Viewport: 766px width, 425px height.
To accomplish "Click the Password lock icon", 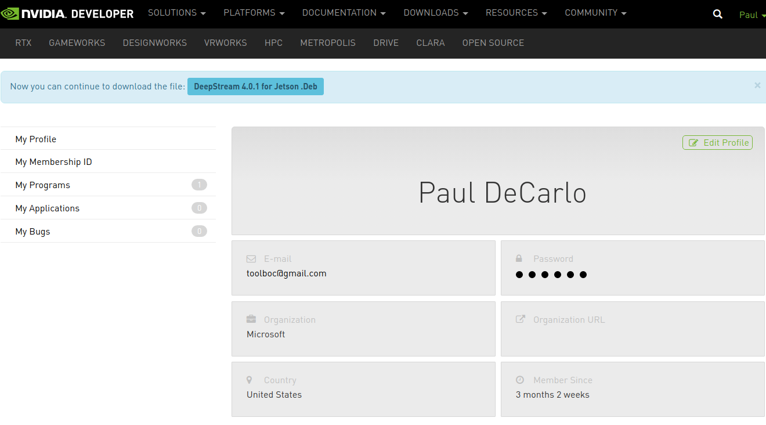I will (519, 258).
